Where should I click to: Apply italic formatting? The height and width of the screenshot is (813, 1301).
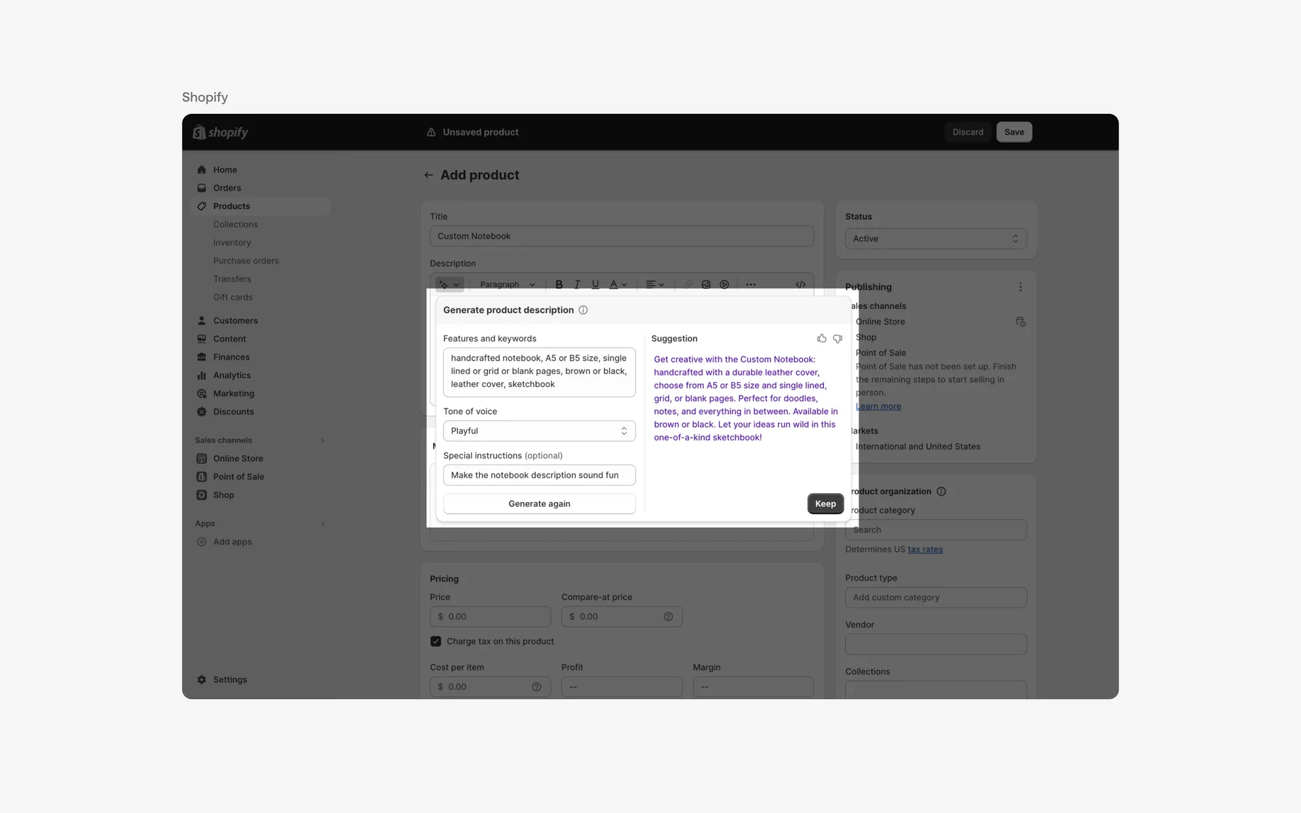point(577,284)
